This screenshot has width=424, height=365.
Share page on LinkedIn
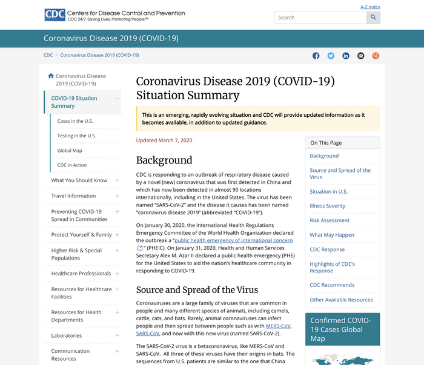pos(346,56)
